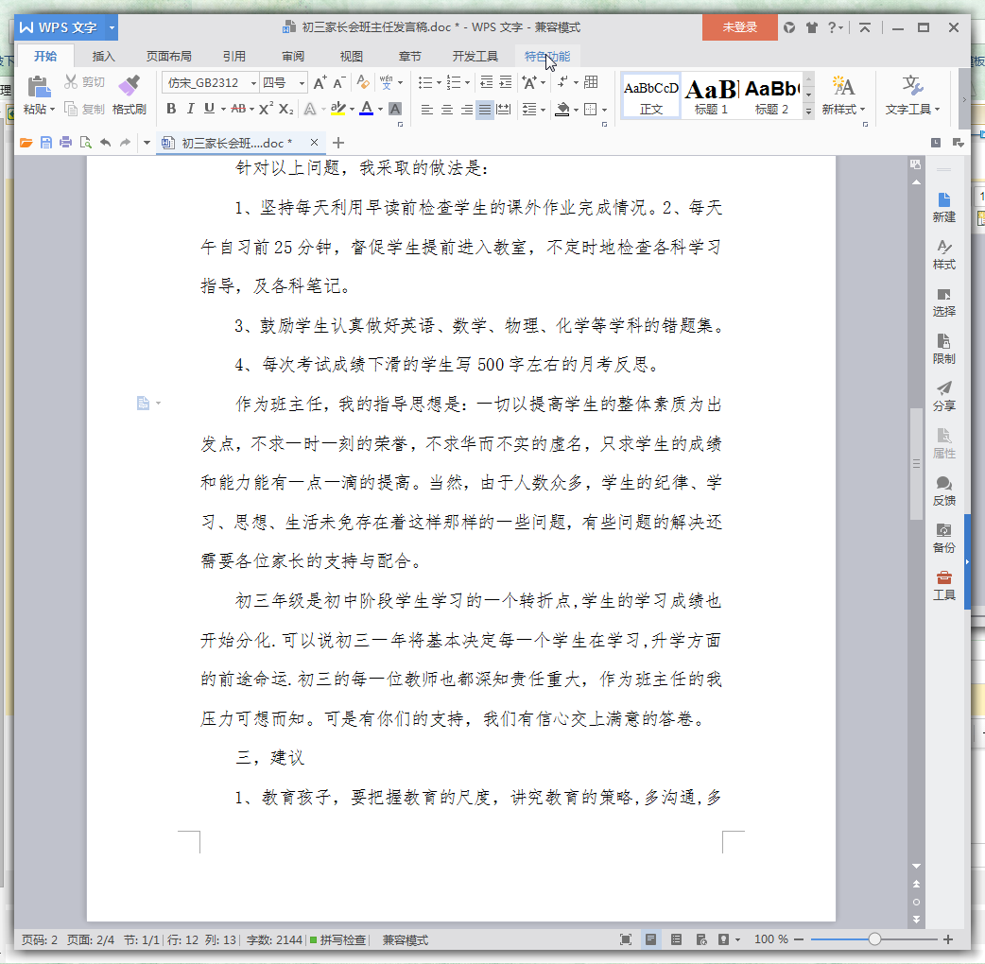
Task: Click the Paste icon in ribbon
Action: (39, 87)
